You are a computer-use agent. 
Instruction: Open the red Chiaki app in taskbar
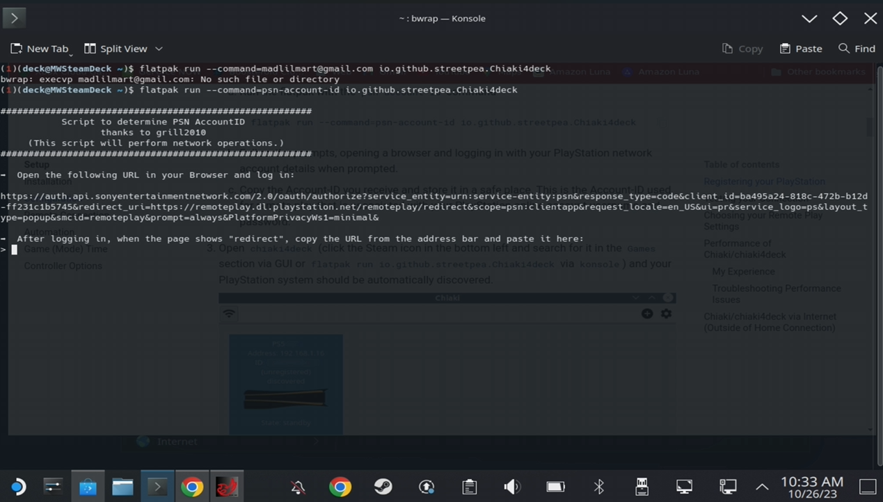point(227,487)
